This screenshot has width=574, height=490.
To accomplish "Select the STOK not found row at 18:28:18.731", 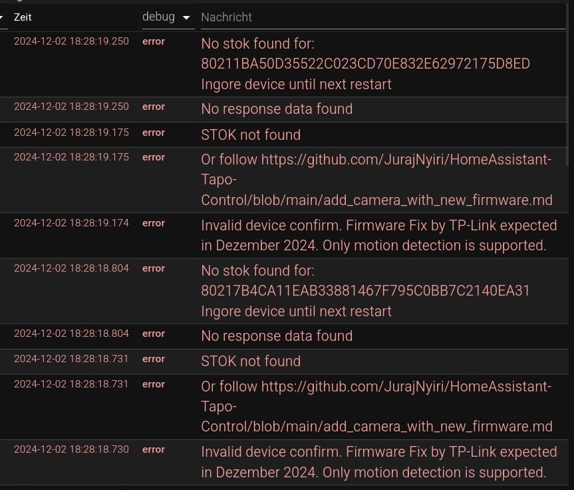I will pos(284,362).
